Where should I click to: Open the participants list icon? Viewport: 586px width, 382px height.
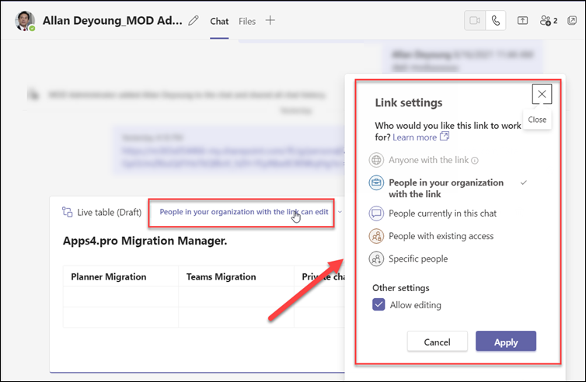[549, 21]
